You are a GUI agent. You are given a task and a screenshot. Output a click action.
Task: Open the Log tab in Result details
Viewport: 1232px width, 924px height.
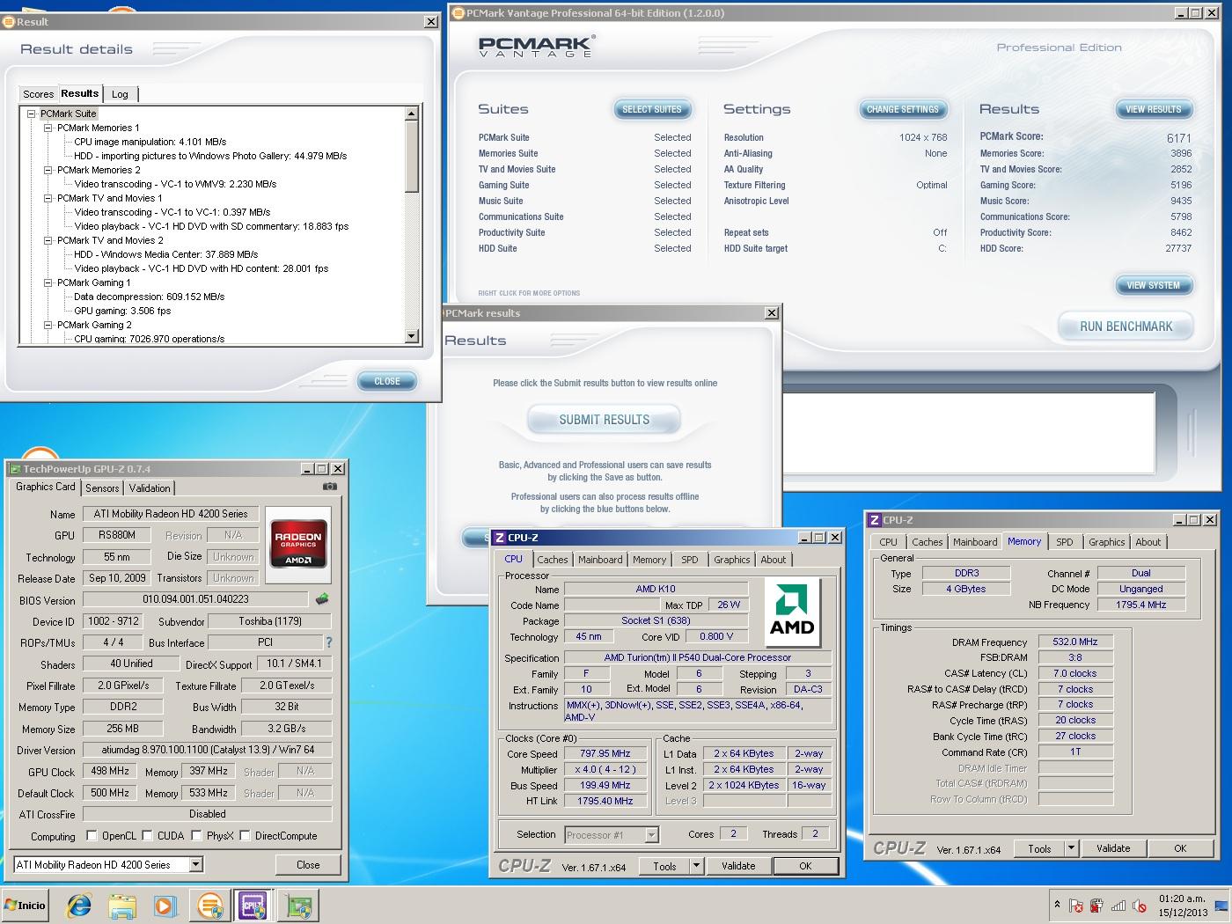[x=120, y=94]
